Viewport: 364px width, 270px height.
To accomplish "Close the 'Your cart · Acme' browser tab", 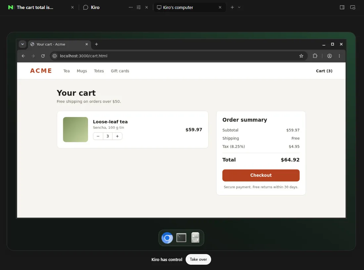I will pos(87,44).
